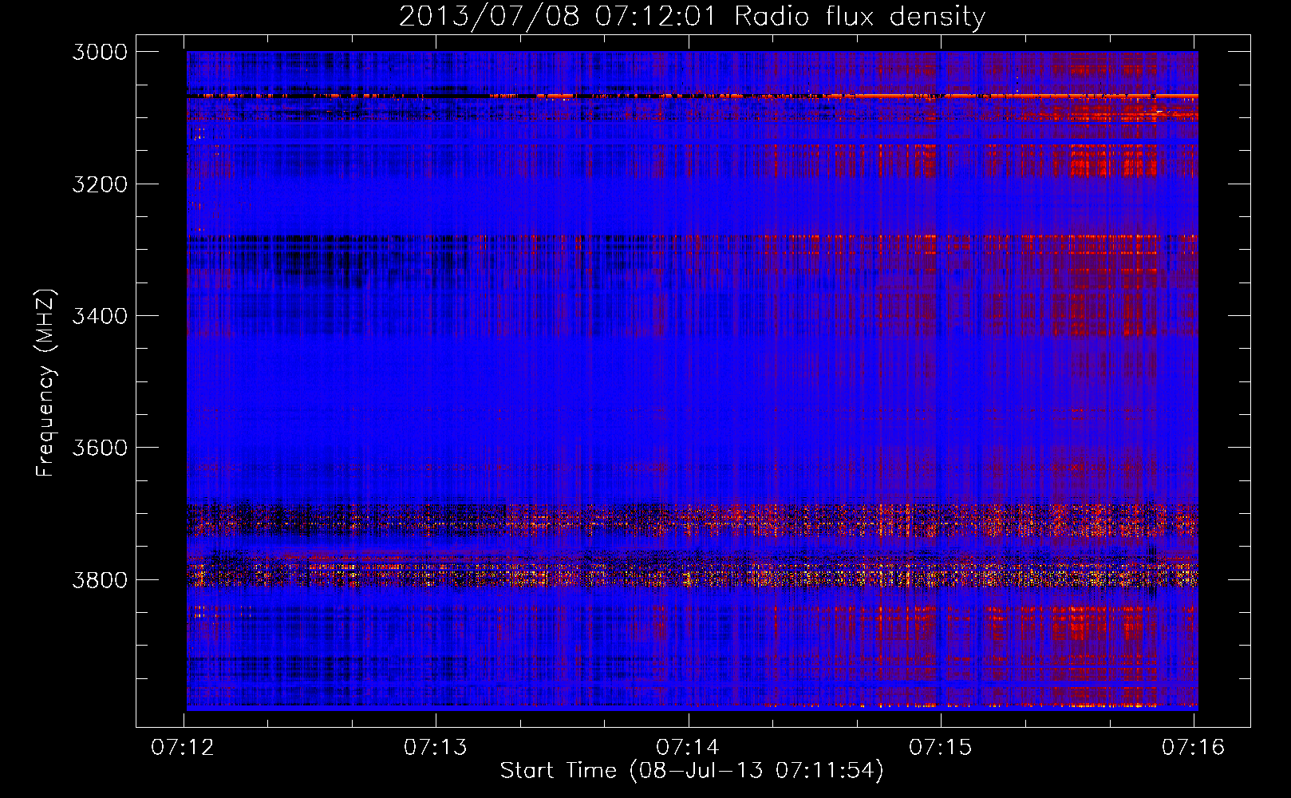Screen dimensions: 1291x798
Task: Click the 07:12 time tick label
Action: (x=183, y=748)
